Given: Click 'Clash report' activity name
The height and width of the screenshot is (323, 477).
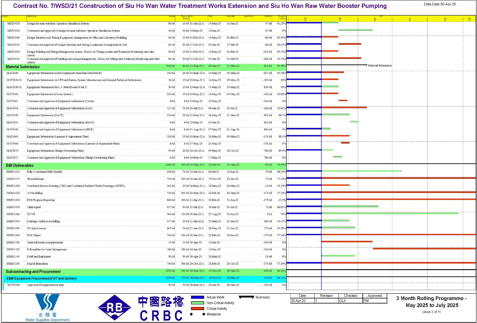Looking at the screenshot, I should coord(34,207).
